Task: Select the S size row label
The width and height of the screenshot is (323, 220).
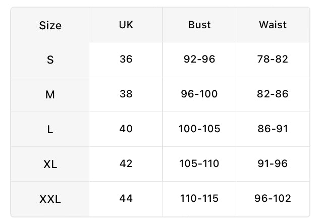Action: click(50, 60)
